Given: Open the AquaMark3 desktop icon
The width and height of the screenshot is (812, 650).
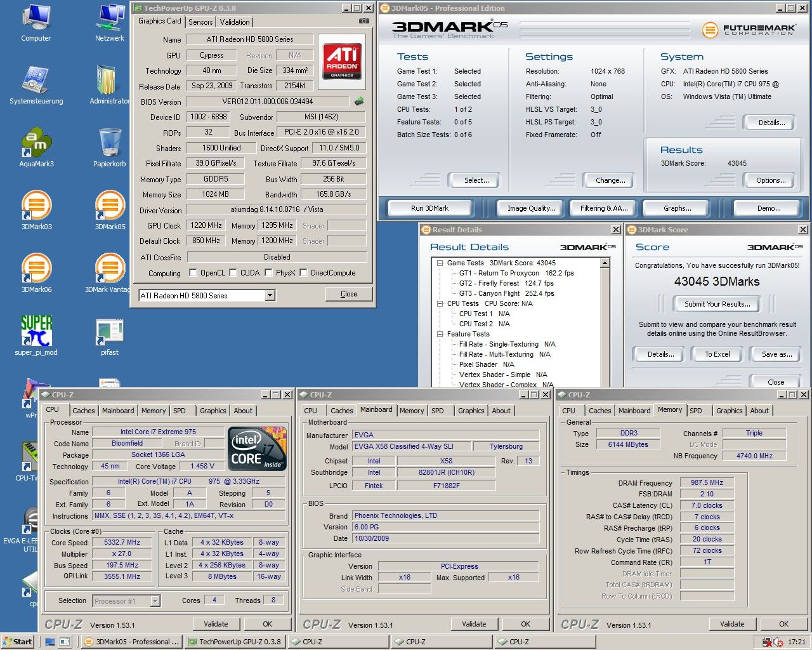Looking at the screenshot, I should 36,143.
